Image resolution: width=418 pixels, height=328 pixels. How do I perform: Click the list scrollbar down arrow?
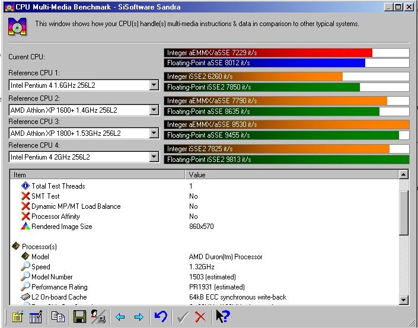(x=404, y=300)
